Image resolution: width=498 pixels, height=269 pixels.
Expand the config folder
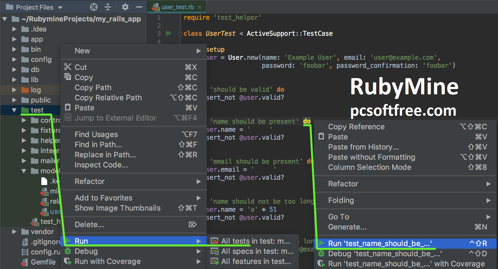coord(14,59)
